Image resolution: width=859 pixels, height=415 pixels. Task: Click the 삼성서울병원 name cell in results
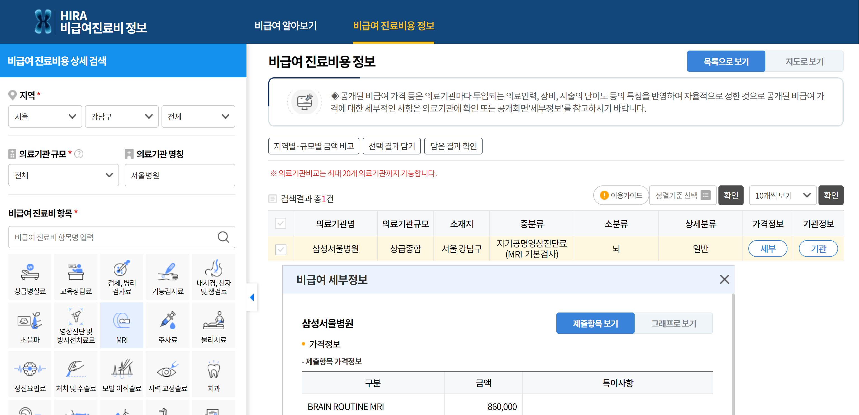(x=335, y=249)
